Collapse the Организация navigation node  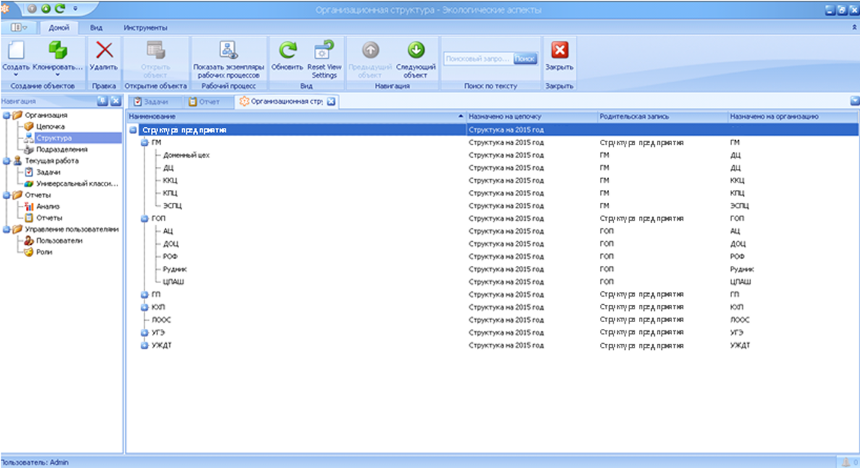tap(6, 115)
